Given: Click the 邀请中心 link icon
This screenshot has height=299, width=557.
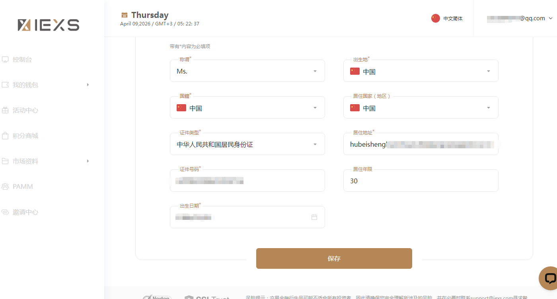Looking at the screenshot, I should [5, 212].
